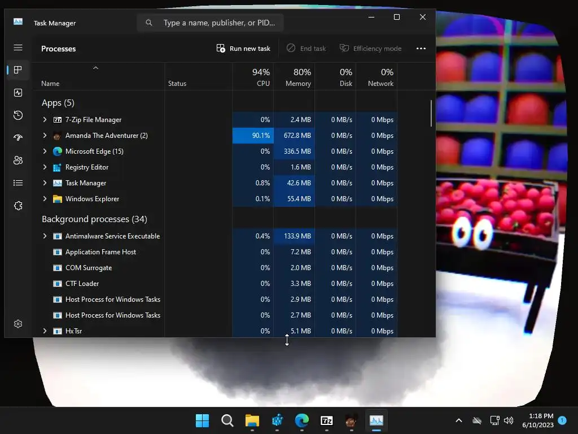Open Task Manager settings gear
The height and width of the screenshot is (434, 578).
tap(17, 324)
